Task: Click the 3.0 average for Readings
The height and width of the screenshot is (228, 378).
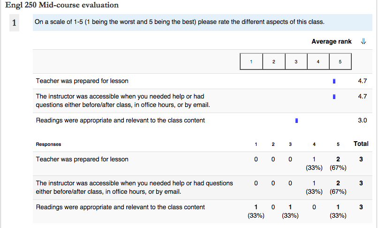Action: [x=363, y=121]
